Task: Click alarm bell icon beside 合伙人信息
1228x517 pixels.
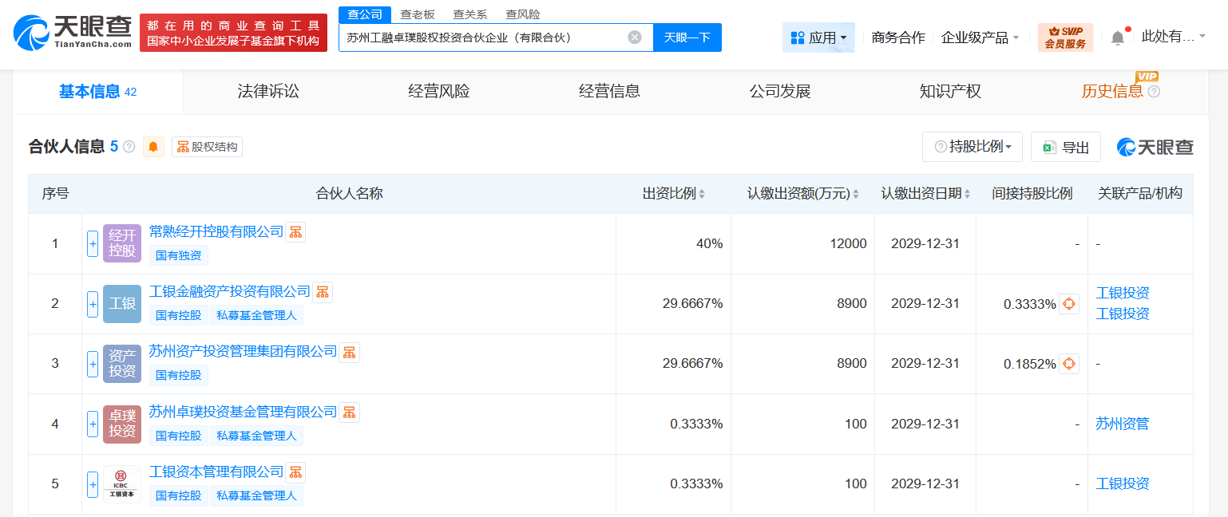Action: (153, 147)
